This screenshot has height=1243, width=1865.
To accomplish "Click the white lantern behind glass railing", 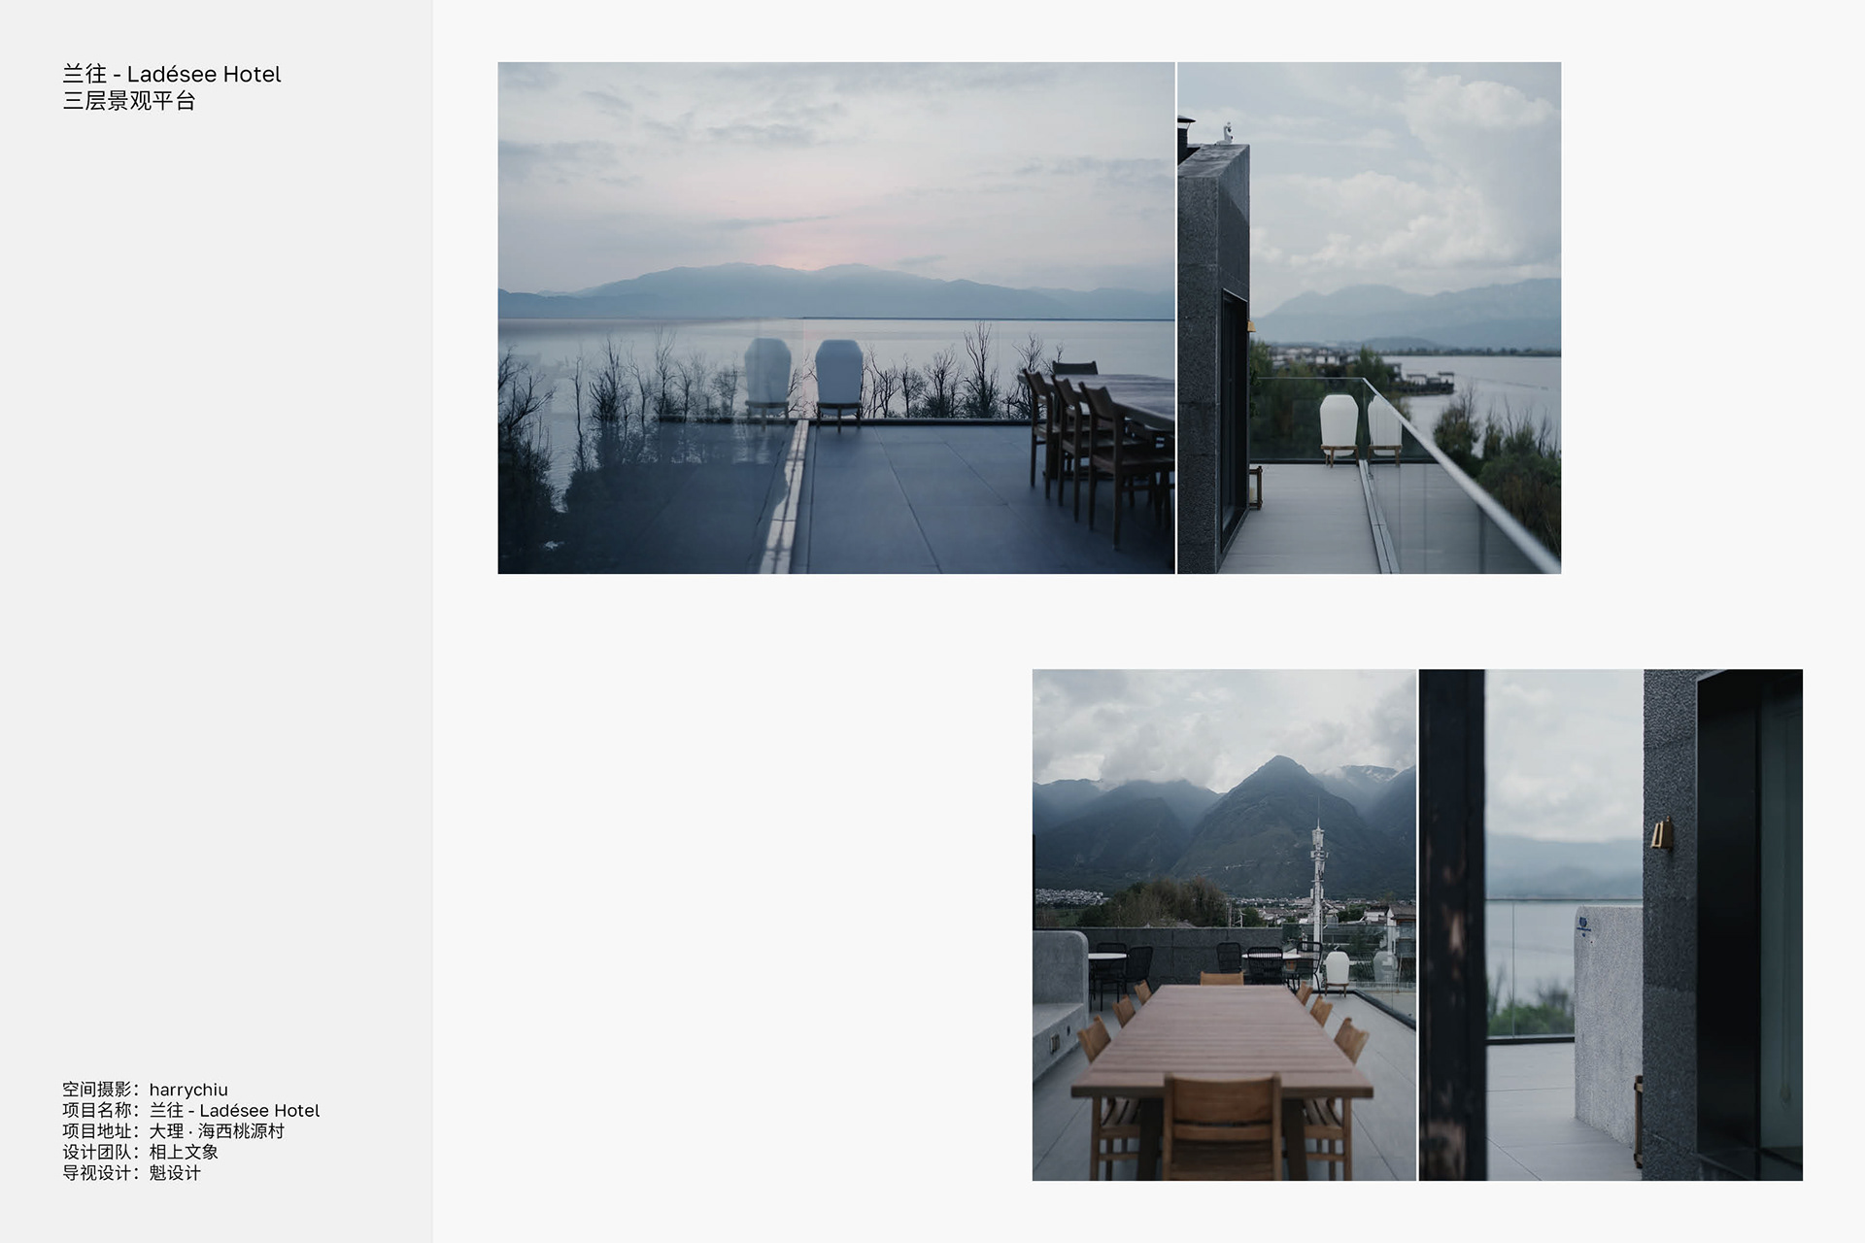I will pyautogui.click(x=1339, y=427).
